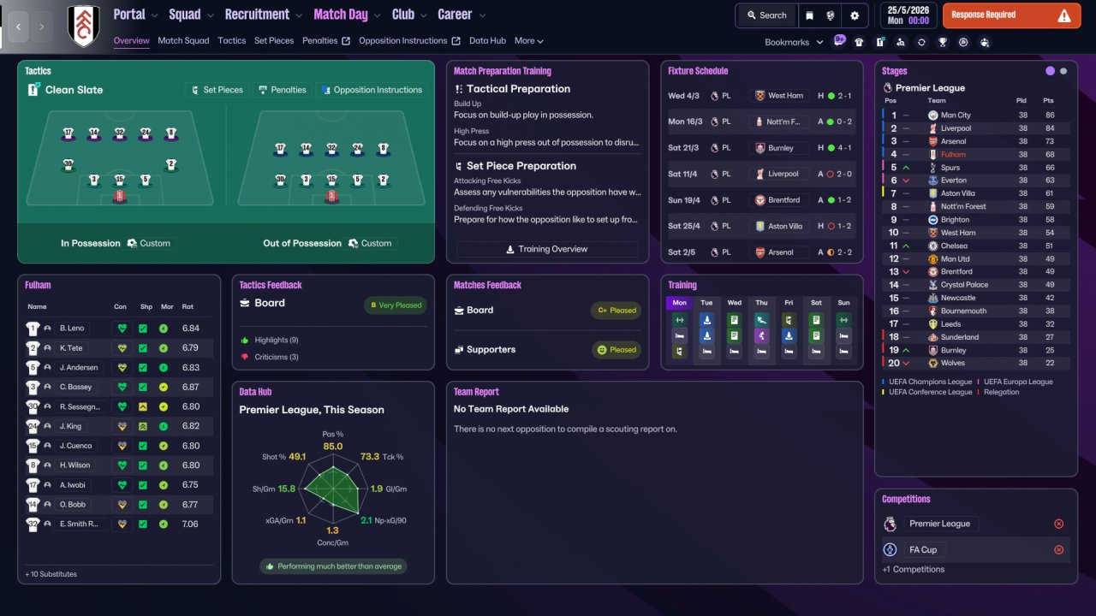Click Tuesday's first cone training session

(706, 319)
